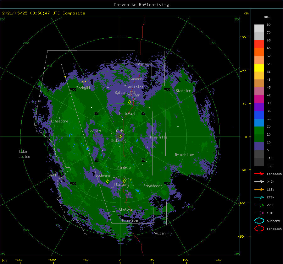Click the white plus marker north of Drumheller

178,126
